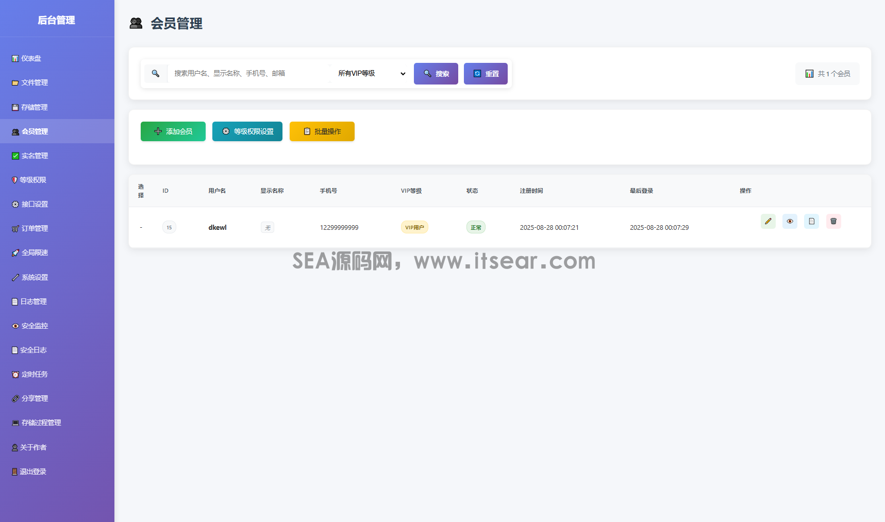Click the 退出登录 door icon

(15, 472)
